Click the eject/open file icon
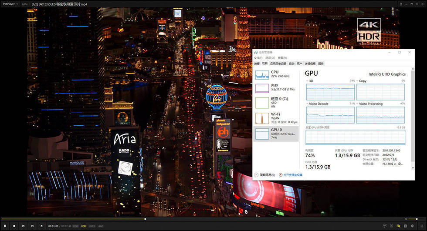The width and height of the screenshot is (427, 231). pyautogui.click(x=41, y=226)
